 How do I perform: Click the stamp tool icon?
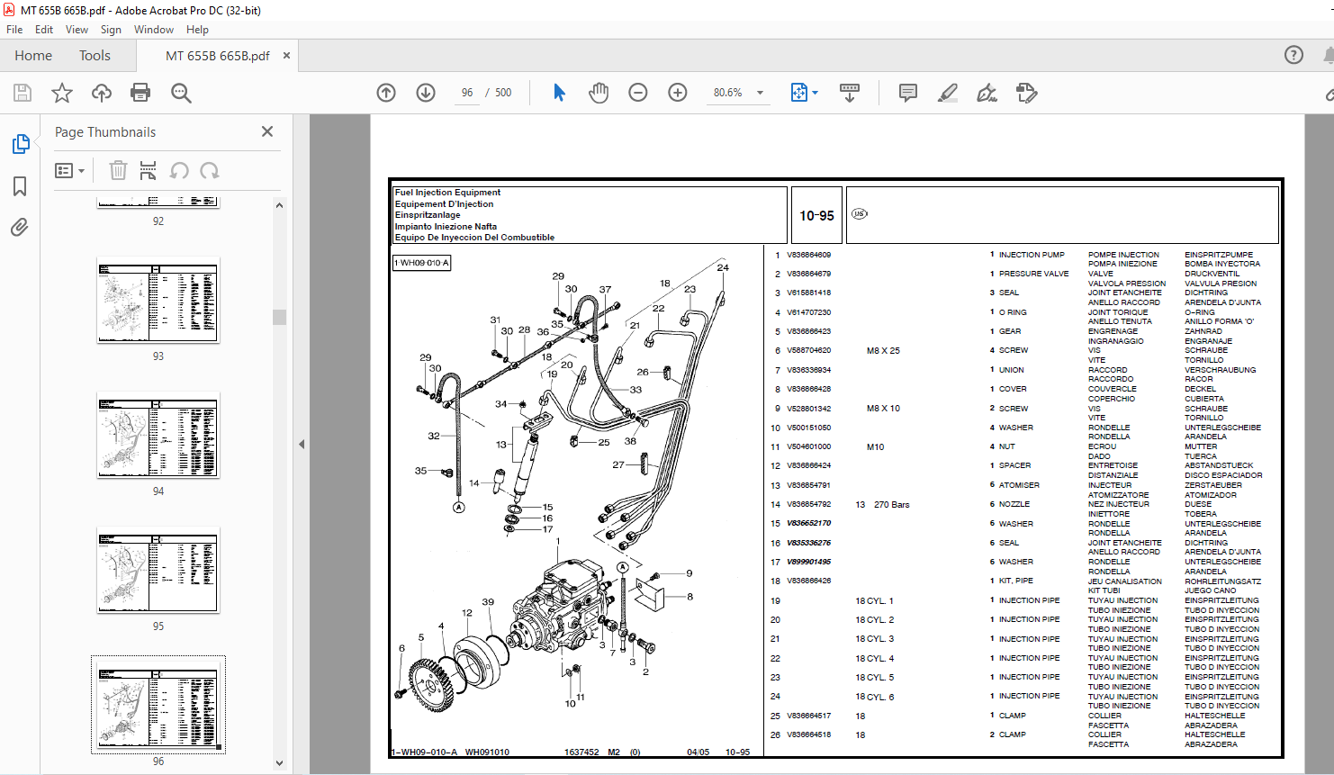click(x=1026, y=93)
